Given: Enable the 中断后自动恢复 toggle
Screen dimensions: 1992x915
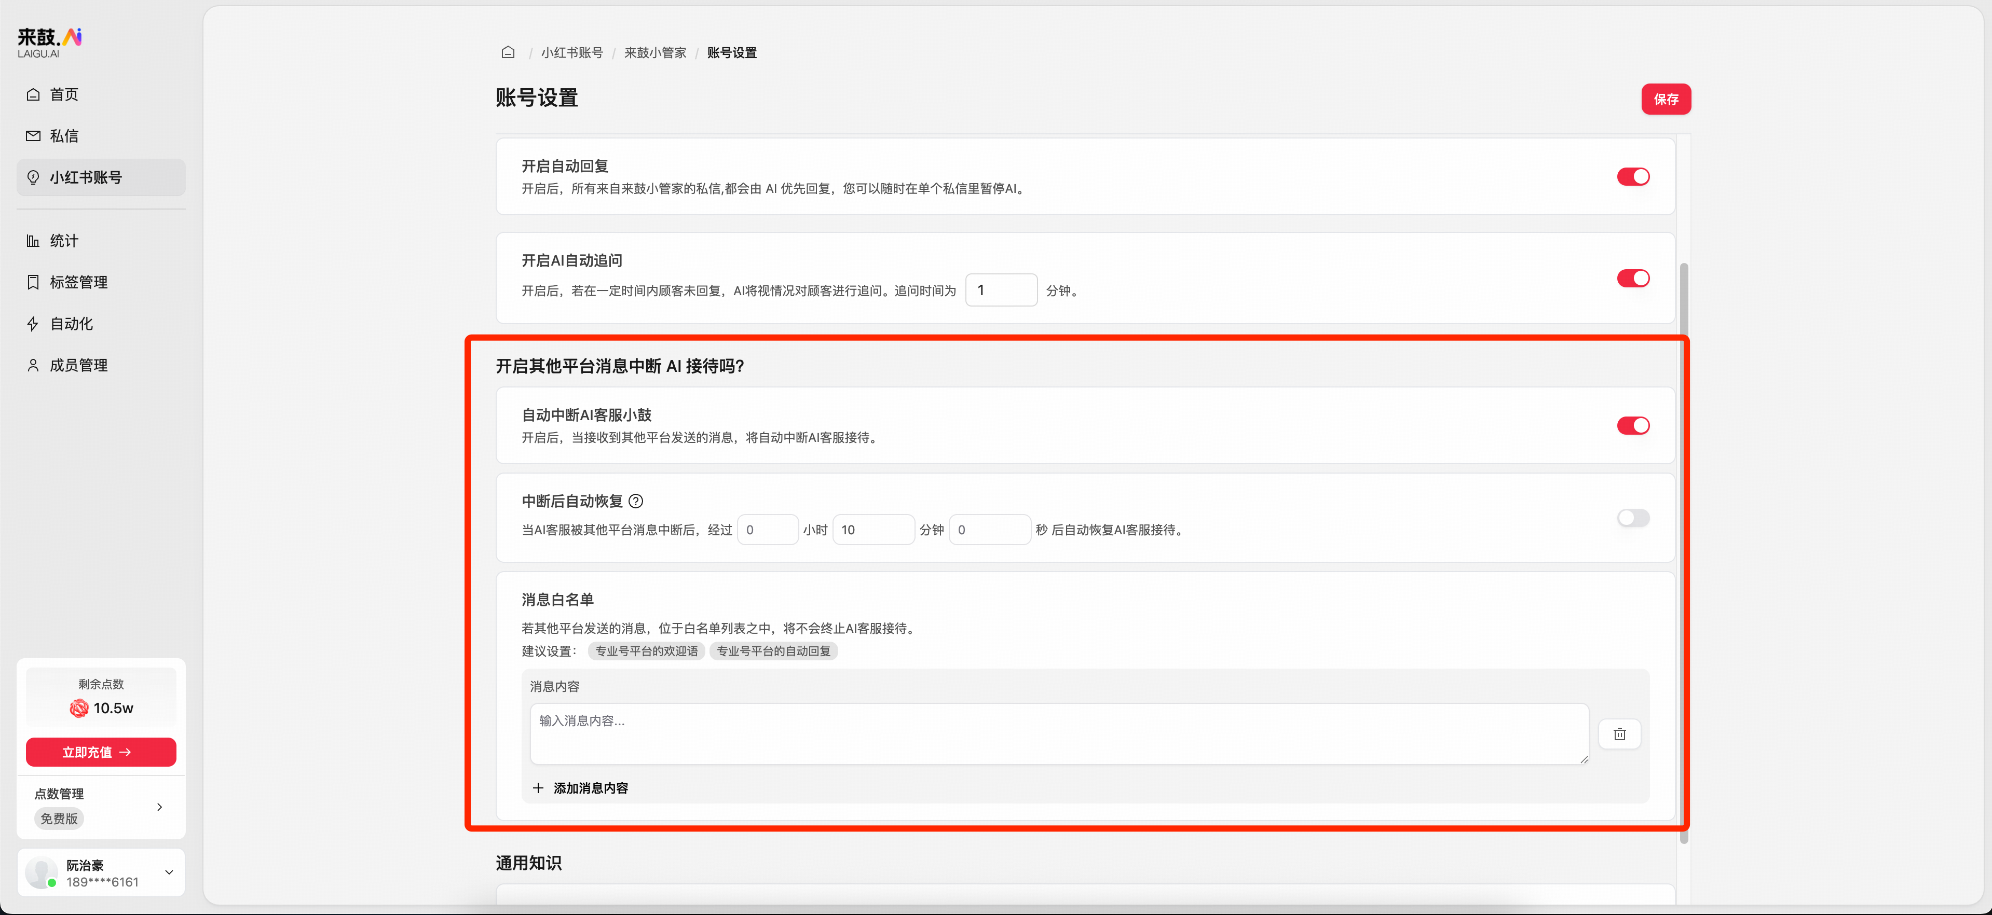Looking at the screenshot, I should click(x=1633, y=518).
